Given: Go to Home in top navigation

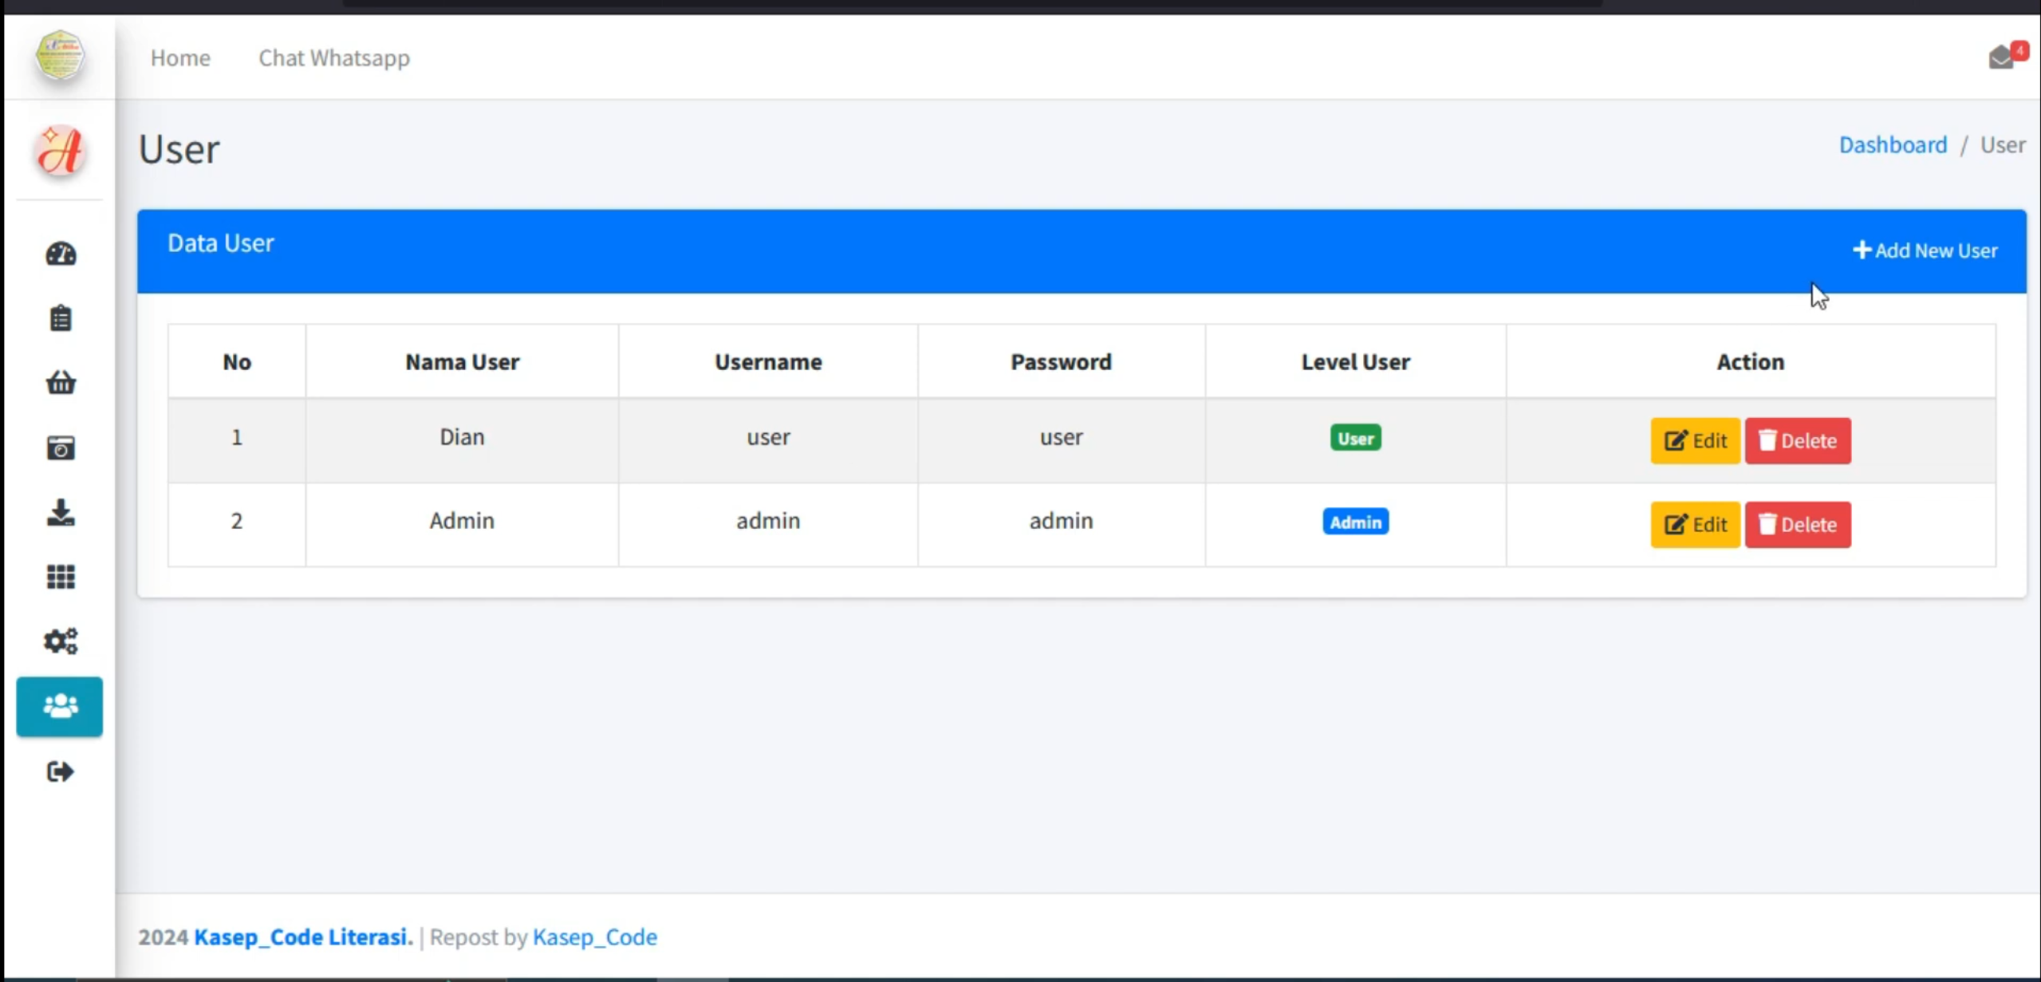Looking at the screenshot, I should pyautogui.click(x=180, y=57).
